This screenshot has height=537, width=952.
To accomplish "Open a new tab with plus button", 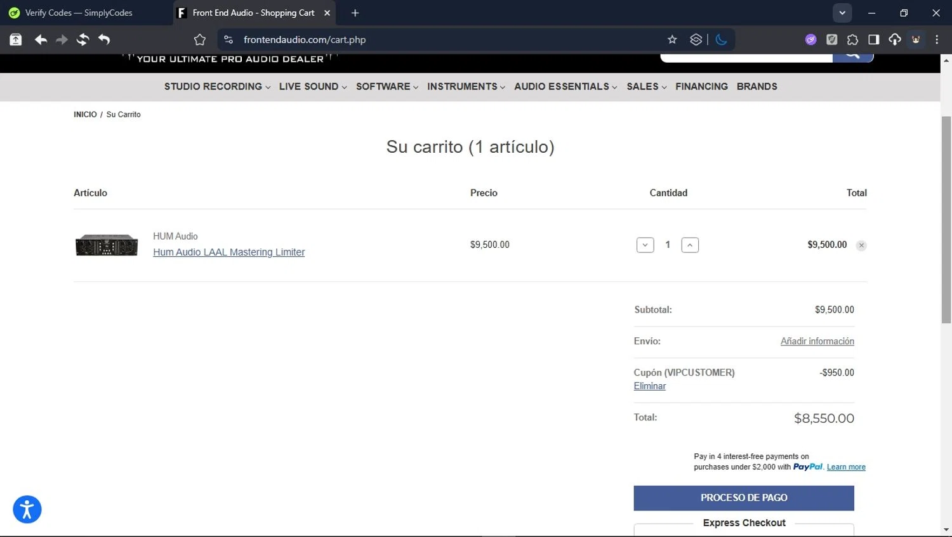I will click(355, 13).
